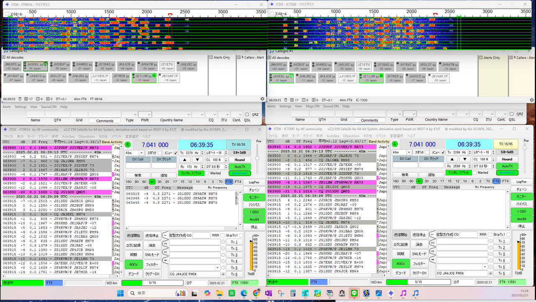This screenshot has width=536, height=302.
Task: Select JE1LHM callsign tile in Callsigns #2
Action: (144, 78)
